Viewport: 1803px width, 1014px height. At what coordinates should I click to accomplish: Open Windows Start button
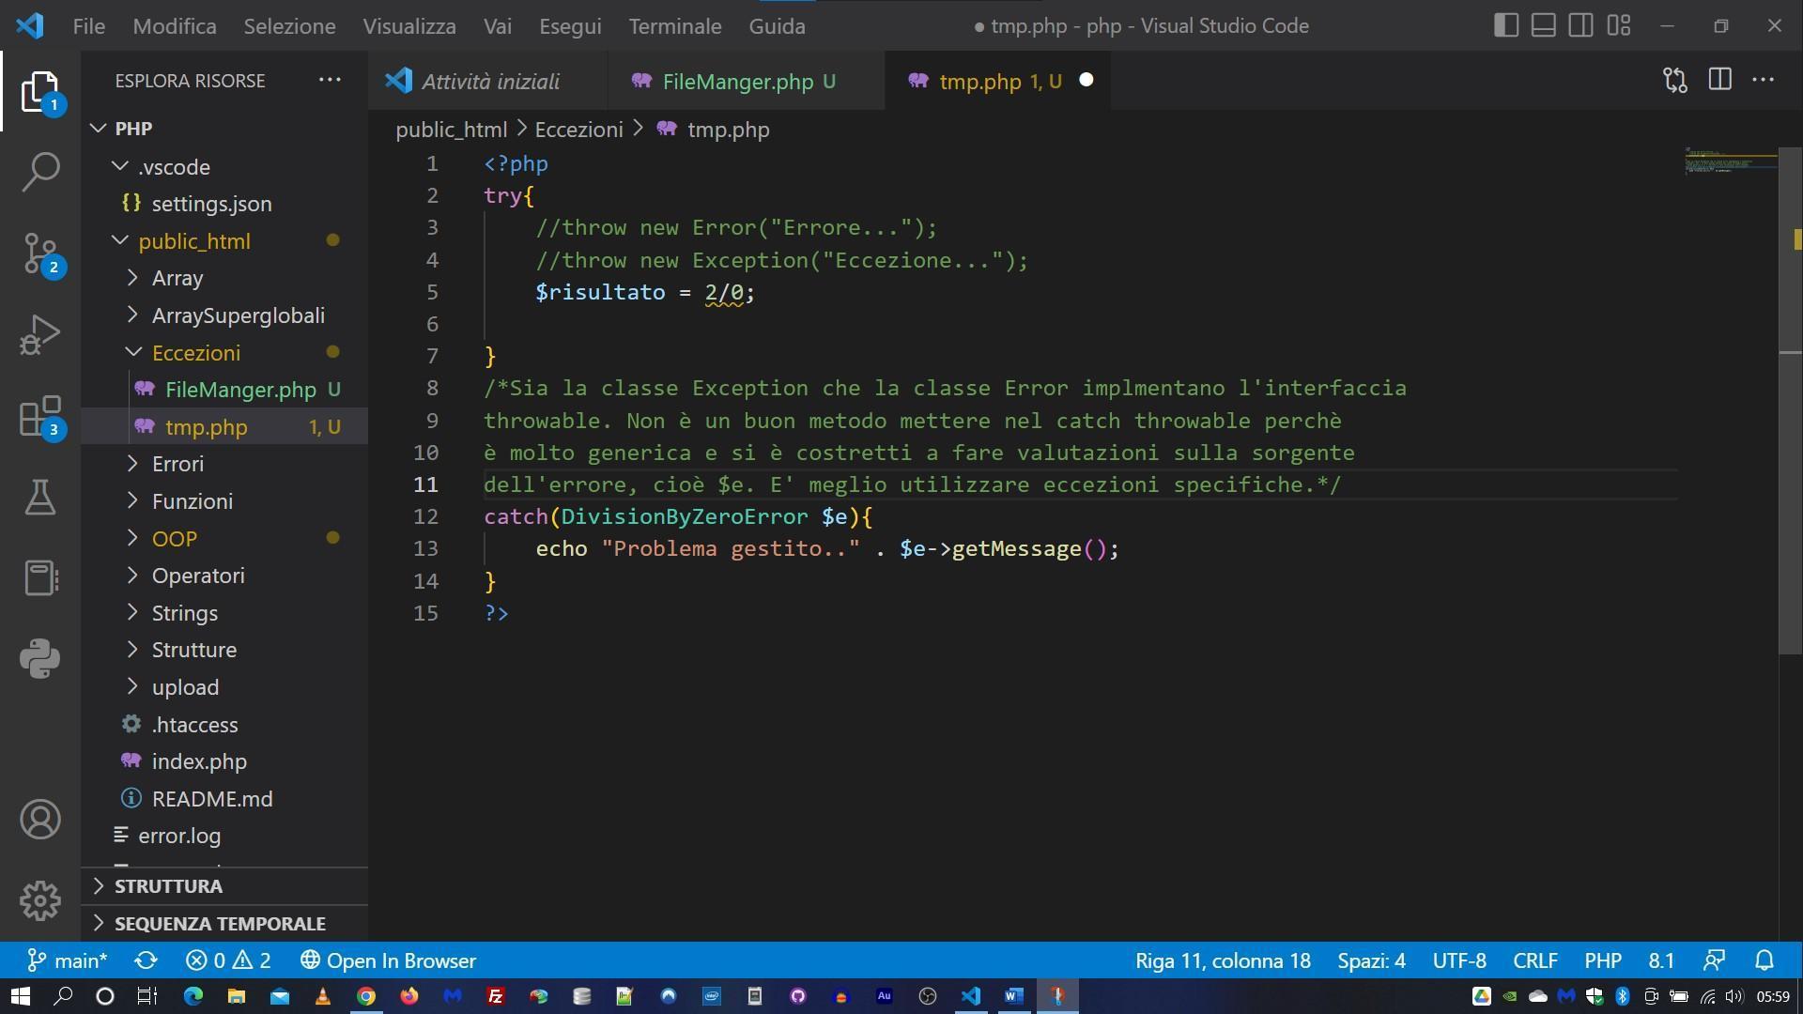click(20, 996)
